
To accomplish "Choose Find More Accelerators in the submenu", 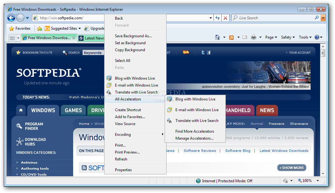I will click(x=195, y=131).
